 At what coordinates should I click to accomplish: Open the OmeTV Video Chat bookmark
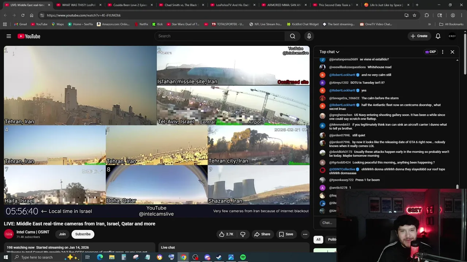[x=376, y=24]
